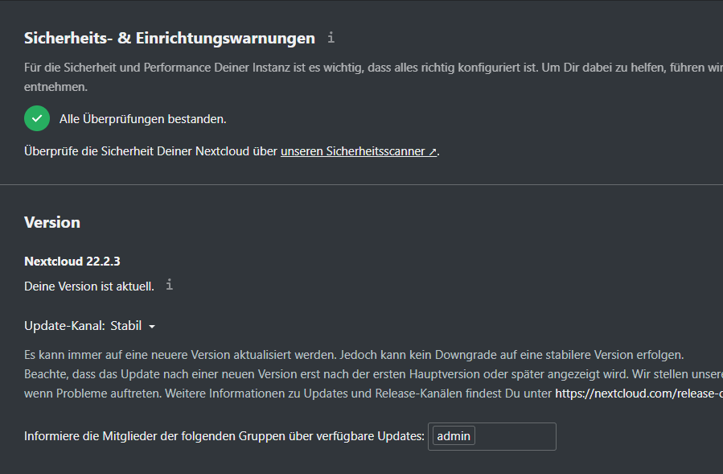The height and width of the screenshot is (474, 723).
Task: Select the Nextcloud 22.2.3 version text
Action: [72, 262]
